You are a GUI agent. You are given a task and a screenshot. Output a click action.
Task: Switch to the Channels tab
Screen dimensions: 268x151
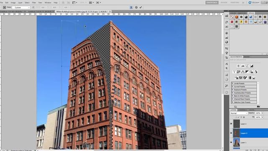click(242, 110)
